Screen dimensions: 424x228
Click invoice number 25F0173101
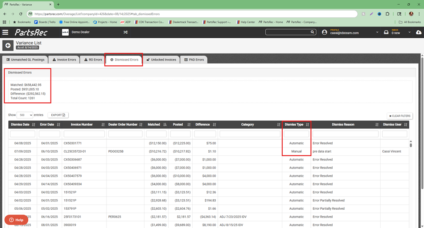point(73,217)
